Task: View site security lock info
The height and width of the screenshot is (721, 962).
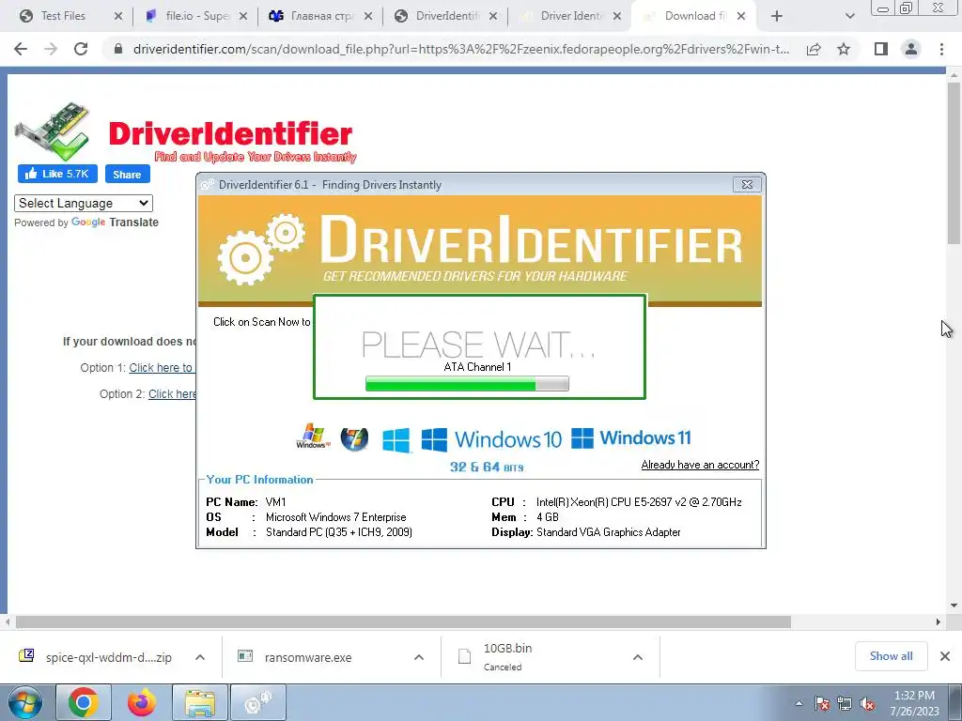Action: click(x=118, y=49)
